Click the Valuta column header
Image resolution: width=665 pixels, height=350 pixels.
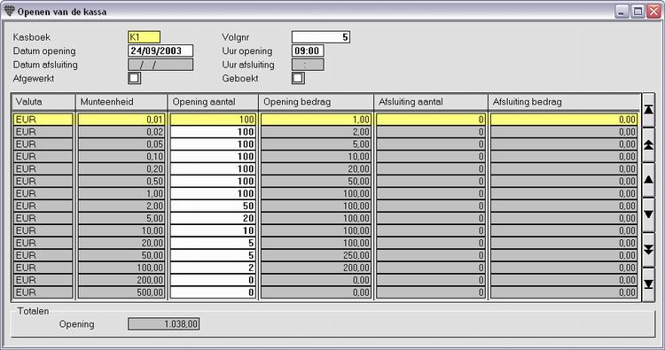point(43,102)
